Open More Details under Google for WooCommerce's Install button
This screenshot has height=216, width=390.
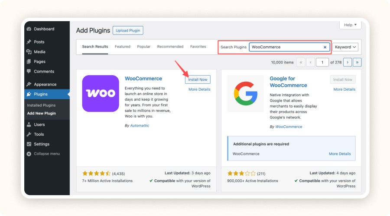click(x=344, y=89)
